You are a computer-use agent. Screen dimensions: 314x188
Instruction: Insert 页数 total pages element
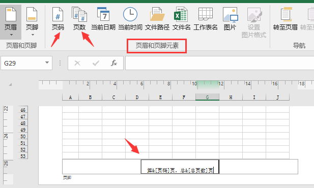click(x=79, y=19)
